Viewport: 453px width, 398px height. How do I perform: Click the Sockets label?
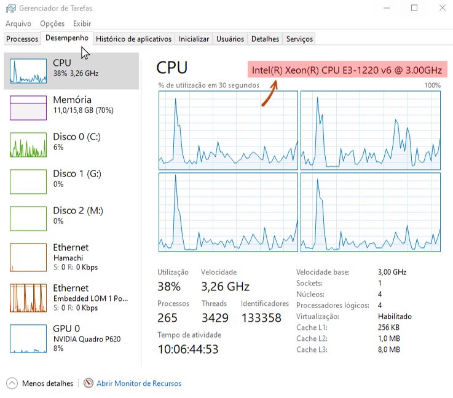(309, 283)
